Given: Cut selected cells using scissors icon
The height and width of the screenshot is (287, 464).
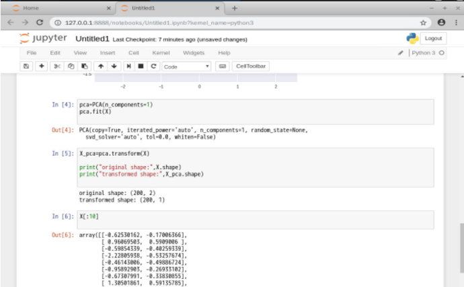Looking at the screenshot, I should pyautogui.click(x=56, y=67).
